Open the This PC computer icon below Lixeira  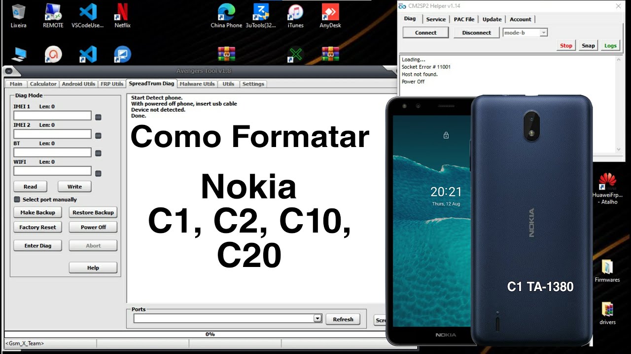click(19, 54)
